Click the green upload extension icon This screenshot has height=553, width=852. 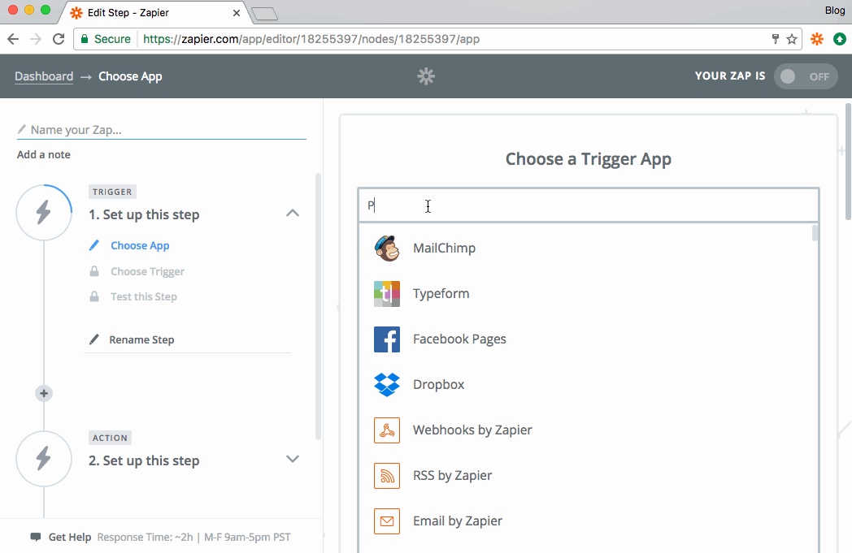[840, 39]
